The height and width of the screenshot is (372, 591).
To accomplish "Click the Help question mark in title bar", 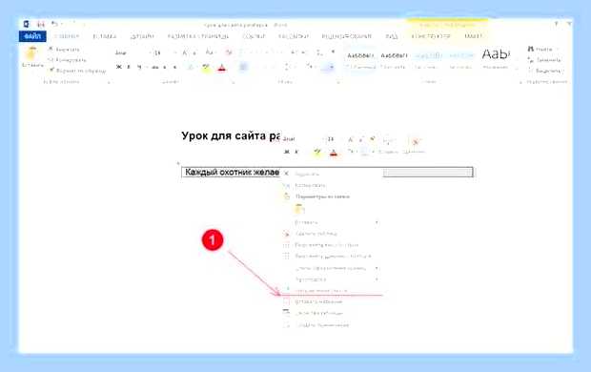I will coord(556,24).
